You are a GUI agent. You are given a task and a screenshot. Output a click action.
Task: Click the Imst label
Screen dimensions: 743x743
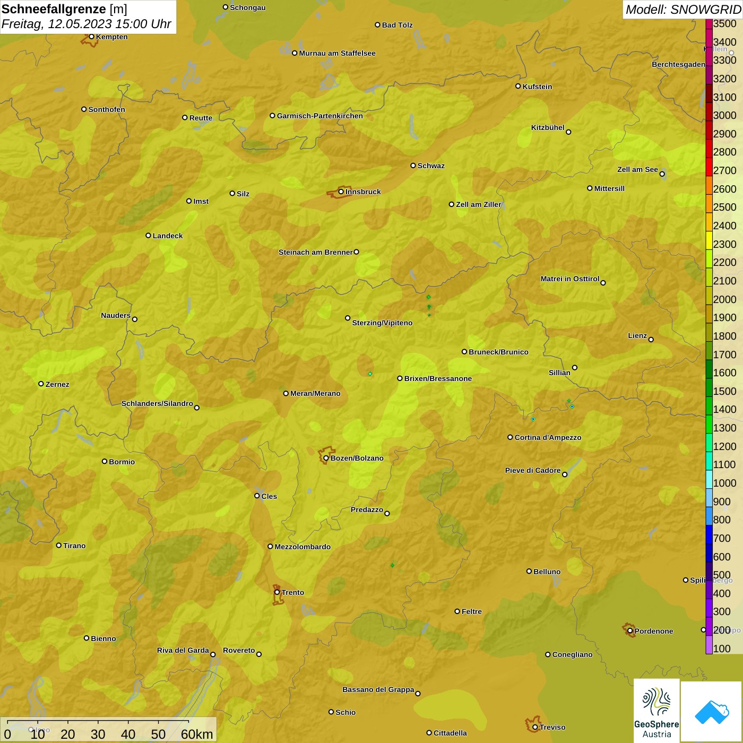(201, 201)
